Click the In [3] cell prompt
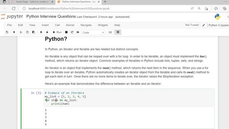Screen dimensions: 229x129 (x=36, y=93)
